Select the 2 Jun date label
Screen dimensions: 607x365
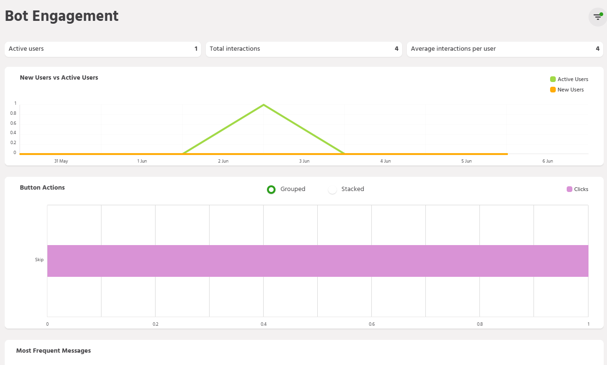coord(223,161)
